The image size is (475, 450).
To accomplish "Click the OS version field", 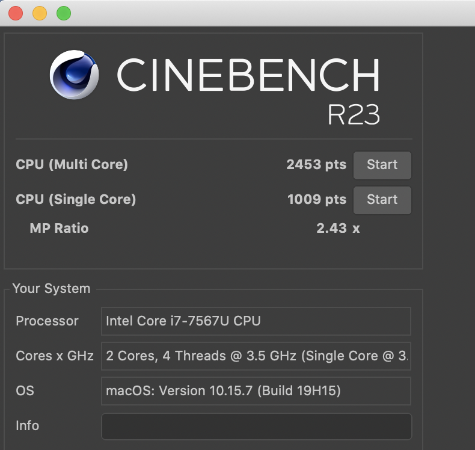I will pyautogui.click(x=256, y=391).
